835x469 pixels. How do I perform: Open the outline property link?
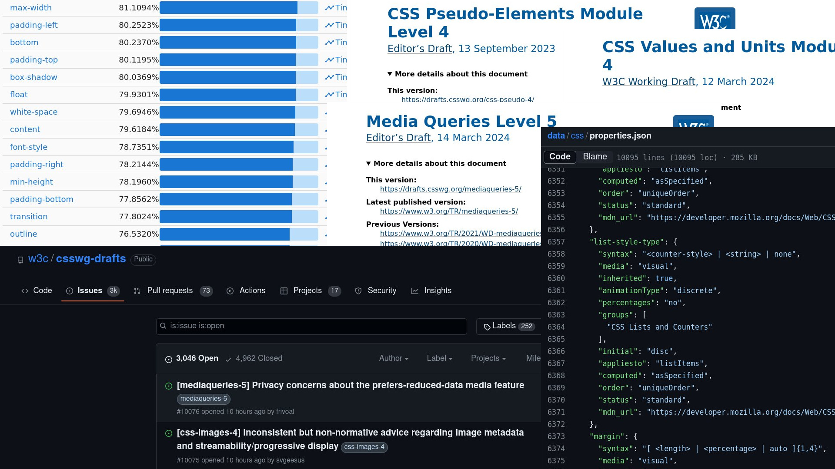[23, 234]
